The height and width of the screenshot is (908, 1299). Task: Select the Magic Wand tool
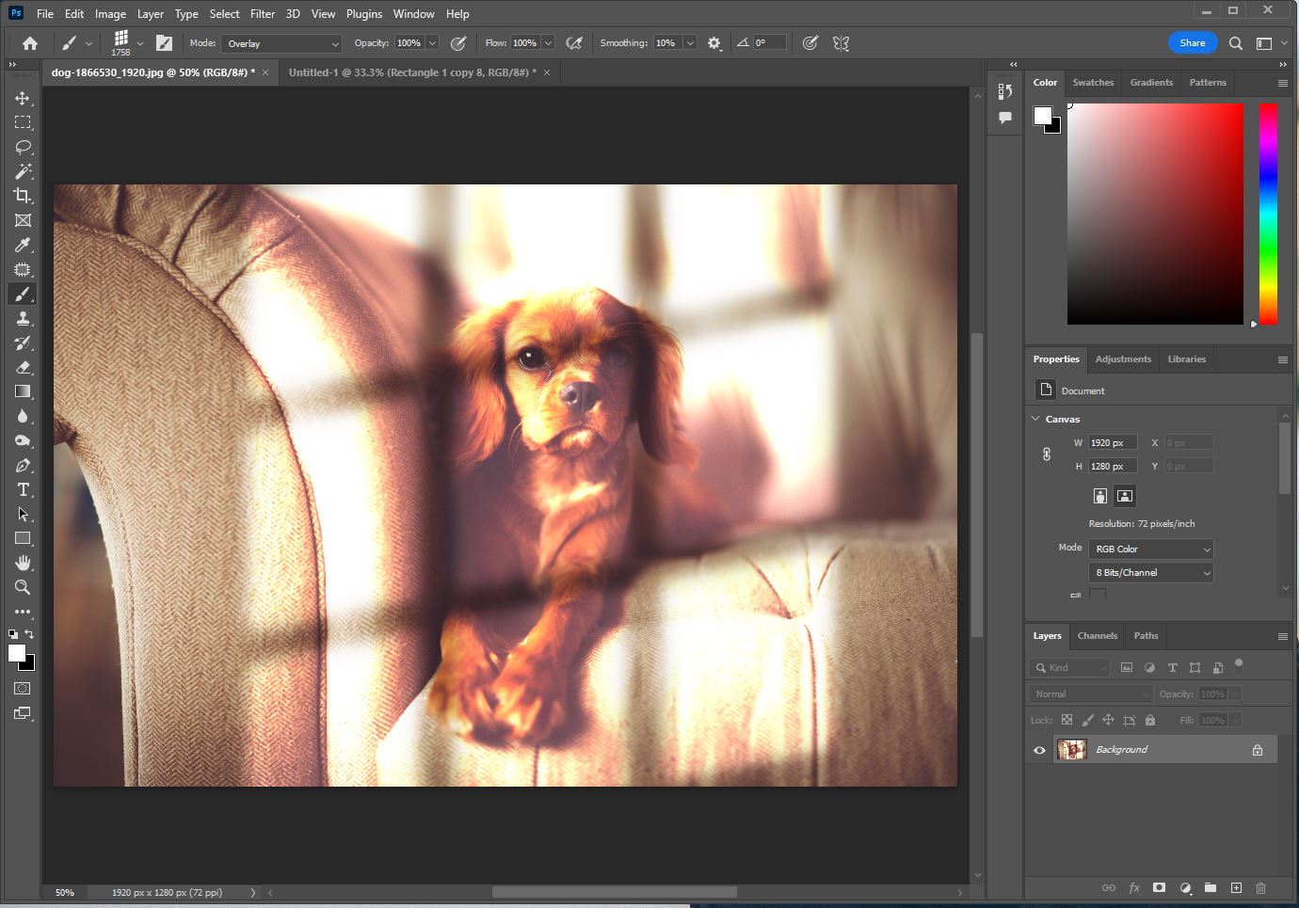click(23, 171)
